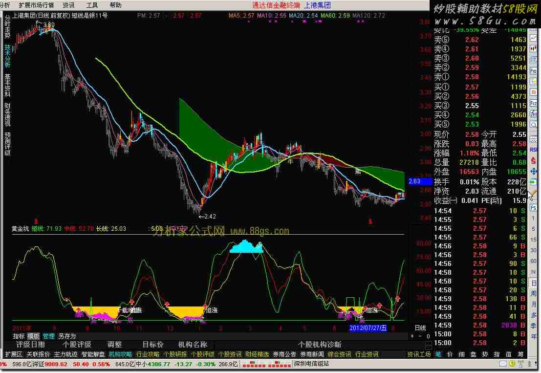This screenshot has height=373, width=541.
Task: Click the wavy multi-line indicator icon
Action: click(533, 139)
